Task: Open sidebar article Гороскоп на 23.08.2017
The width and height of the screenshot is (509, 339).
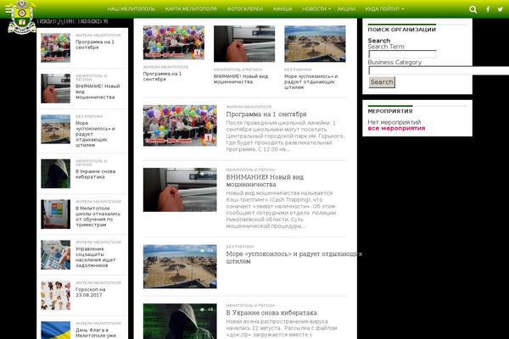Action: tap(90, 292)
